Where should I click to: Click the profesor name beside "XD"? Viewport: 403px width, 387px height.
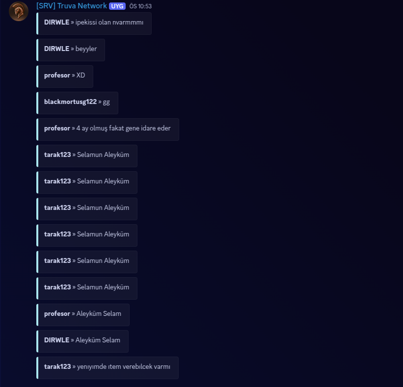point(57,76)
